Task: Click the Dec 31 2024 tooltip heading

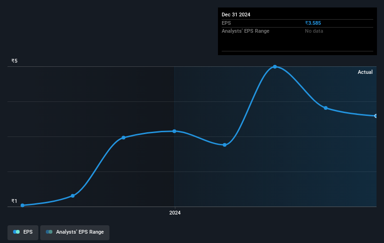Action: pos(236,14)
